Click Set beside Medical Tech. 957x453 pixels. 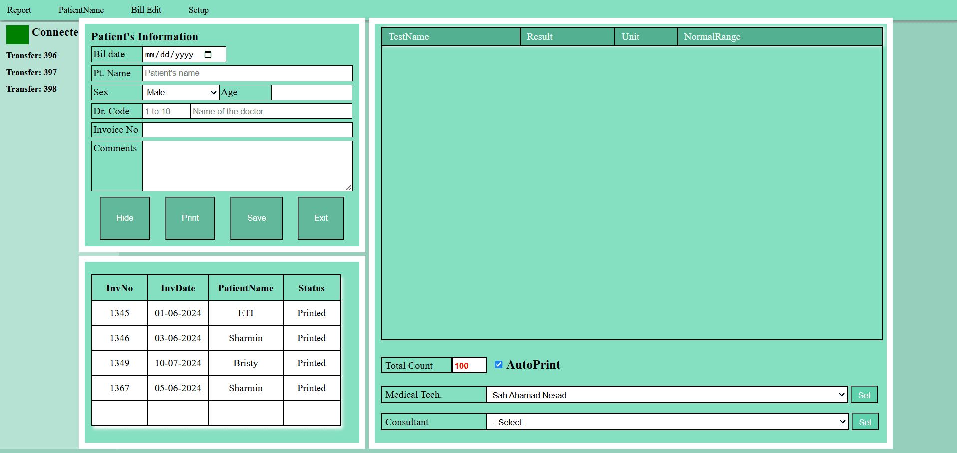(864, 395)
